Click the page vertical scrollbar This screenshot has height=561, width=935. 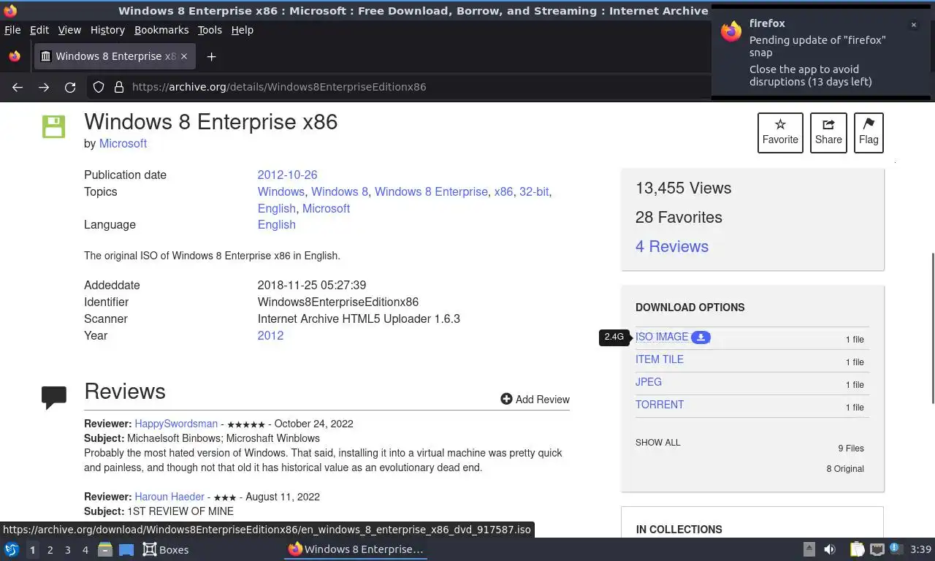click(932, 328)
